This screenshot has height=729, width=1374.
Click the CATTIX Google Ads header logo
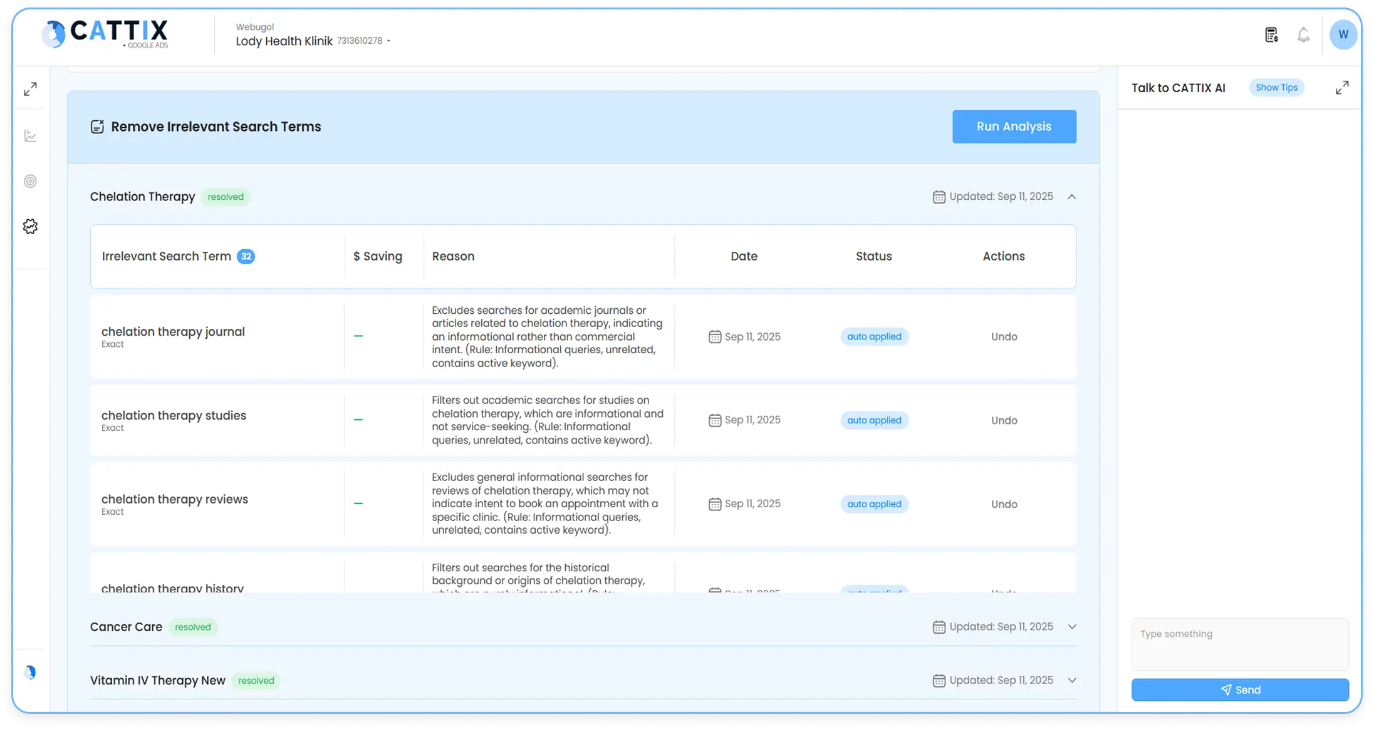104,34
